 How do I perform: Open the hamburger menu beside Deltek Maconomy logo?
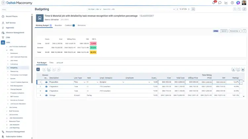(3, 3)
